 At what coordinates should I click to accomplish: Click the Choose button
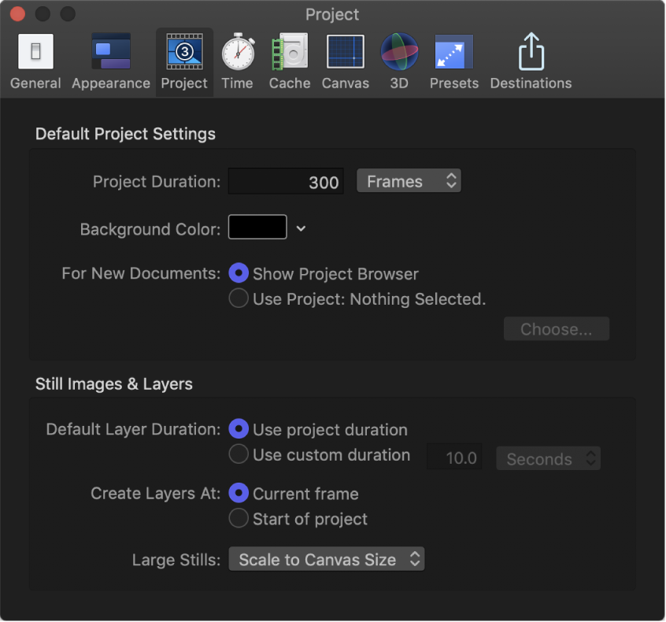[556, 328]
